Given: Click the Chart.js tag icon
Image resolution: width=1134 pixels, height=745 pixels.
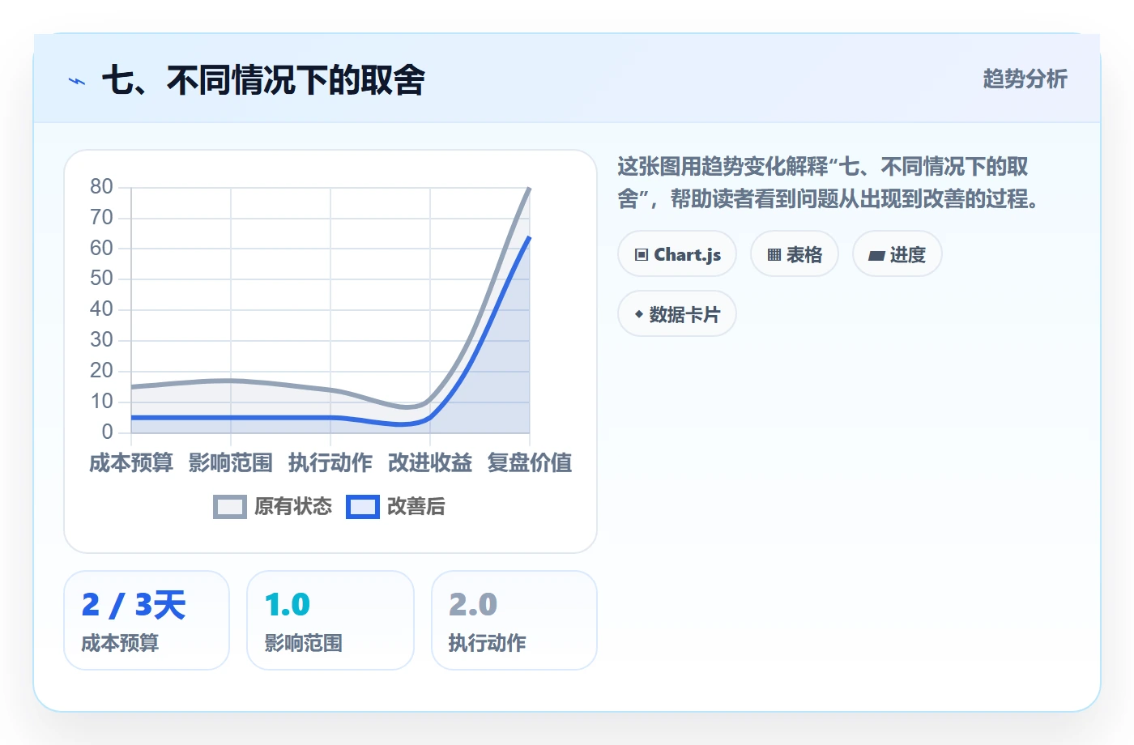Looking at the screenshot, I should (x=642, y=255).
